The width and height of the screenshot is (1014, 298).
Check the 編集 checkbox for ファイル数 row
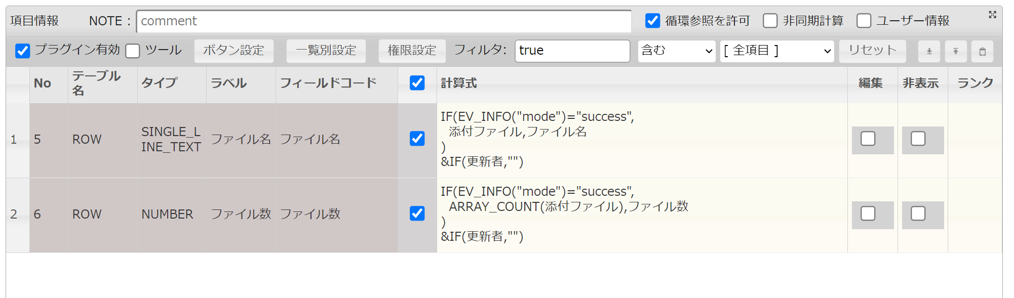point(868,214)
